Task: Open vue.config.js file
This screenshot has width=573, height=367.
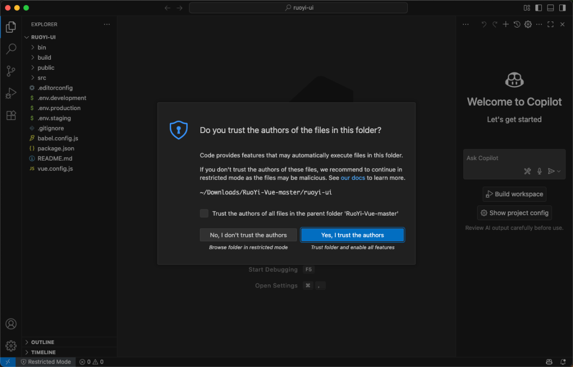Action: tap(69, 169)
